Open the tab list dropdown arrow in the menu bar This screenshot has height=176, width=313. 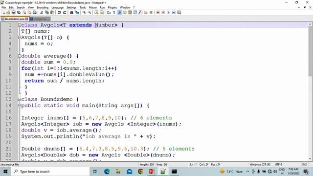point(305,7)
